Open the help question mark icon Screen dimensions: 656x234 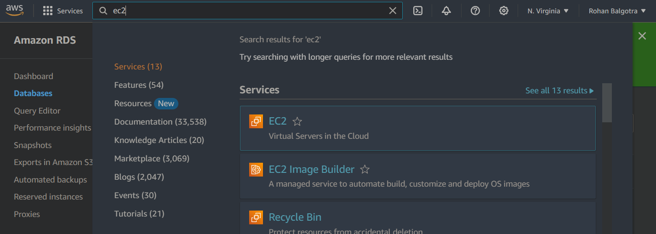[475, 11]
